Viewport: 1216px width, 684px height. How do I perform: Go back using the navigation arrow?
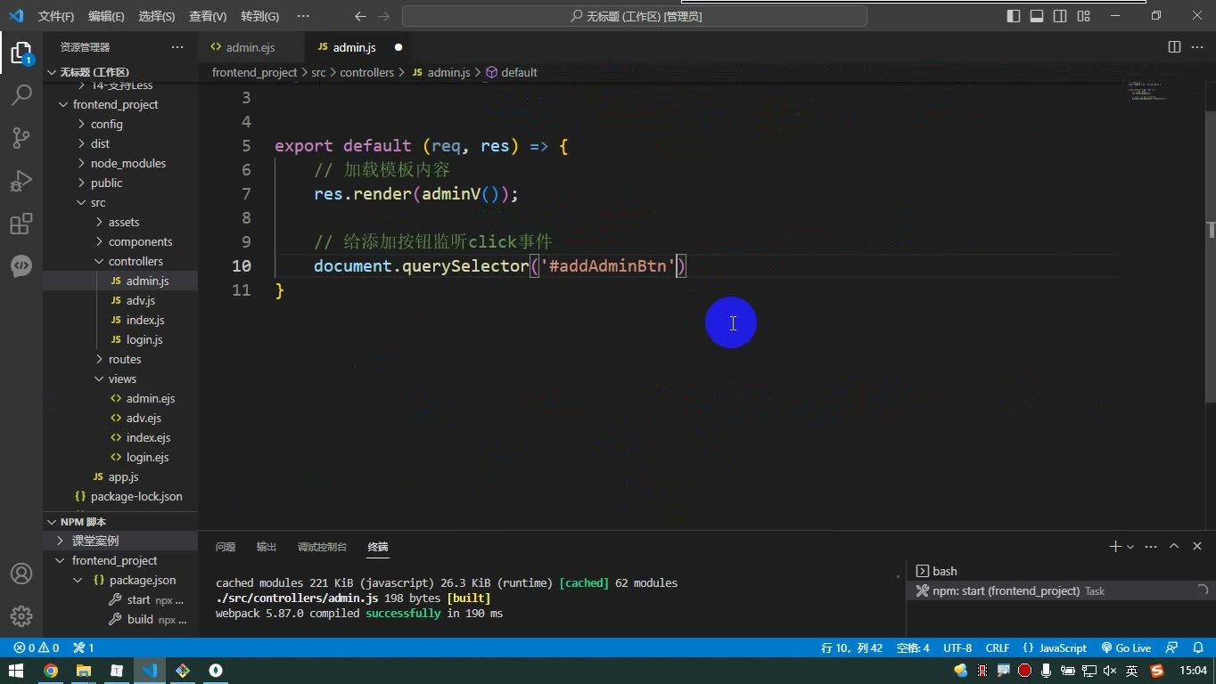[360, 16]
